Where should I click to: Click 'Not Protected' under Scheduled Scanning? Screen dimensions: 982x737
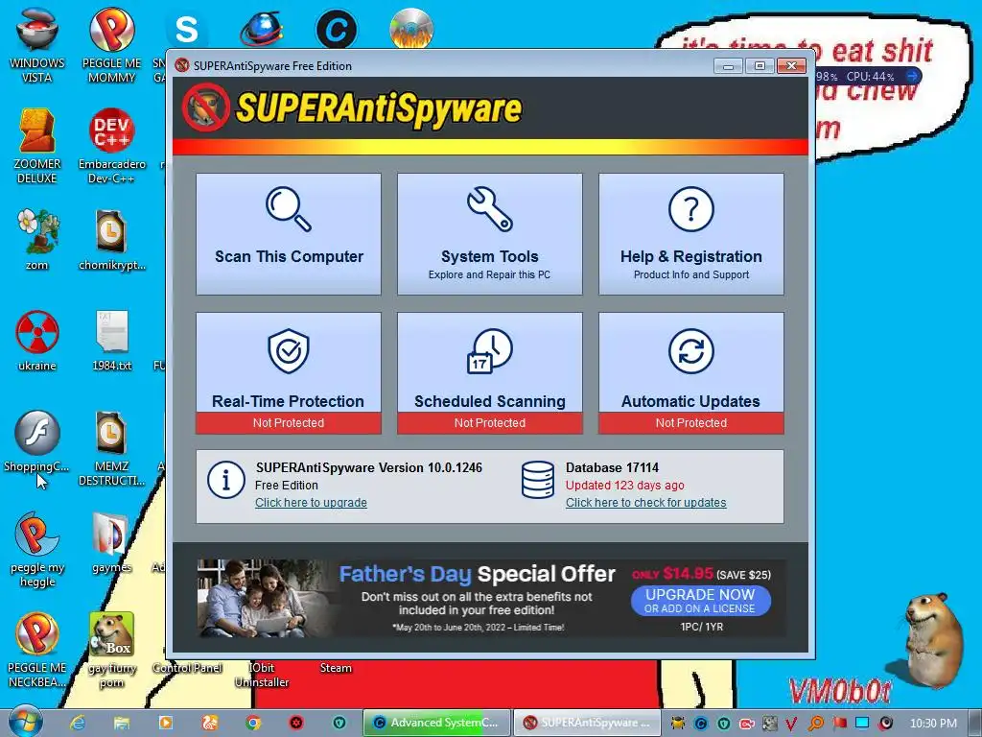(x=490, y=423)
